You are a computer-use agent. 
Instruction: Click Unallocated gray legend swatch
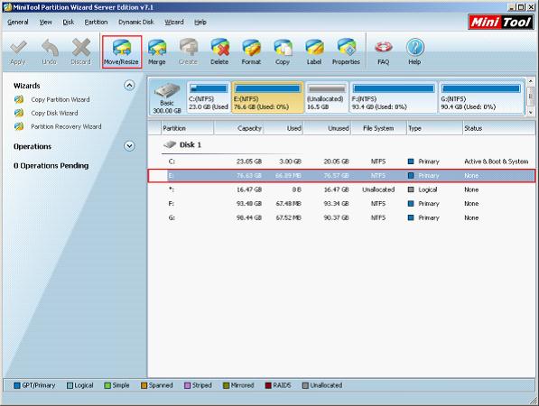pyautogui.click(x=305, y=385)
